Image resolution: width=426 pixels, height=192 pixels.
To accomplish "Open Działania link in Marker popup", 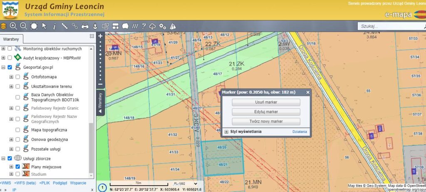I will [x=300, y=132].
